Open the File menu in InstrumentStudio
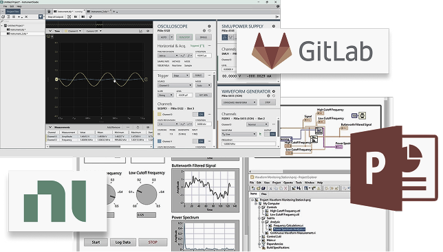 [x=5, y=6]
